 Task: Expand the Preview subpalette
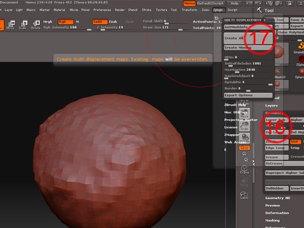pyautogui.click(x=273, y=206)
